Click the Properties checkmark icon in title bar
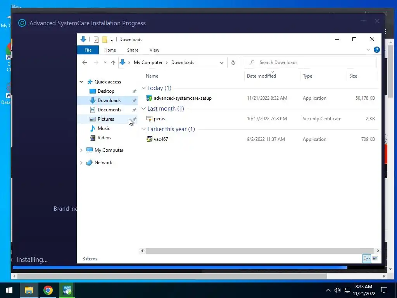The width and height of the screenshot is (397, 298). pos(96,40)
